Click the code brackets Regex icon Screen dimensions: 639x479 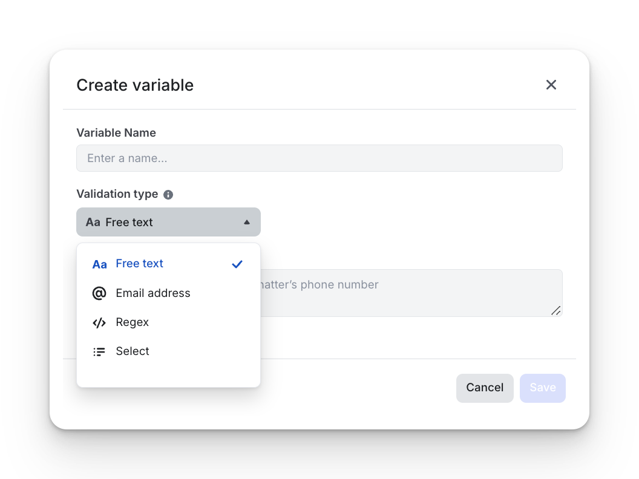pos(99,322)
